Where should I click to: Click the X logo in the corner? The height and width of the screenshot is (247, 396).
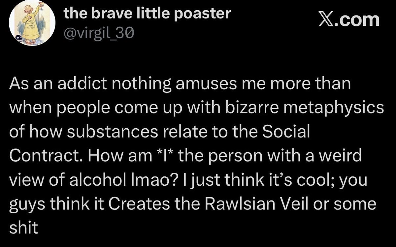pos(327,19)
